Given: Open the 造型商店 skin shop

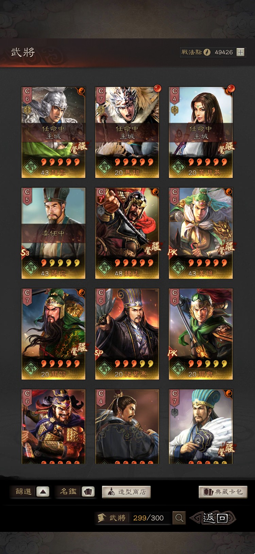Looking at the screenshot, I should [126, 492].
